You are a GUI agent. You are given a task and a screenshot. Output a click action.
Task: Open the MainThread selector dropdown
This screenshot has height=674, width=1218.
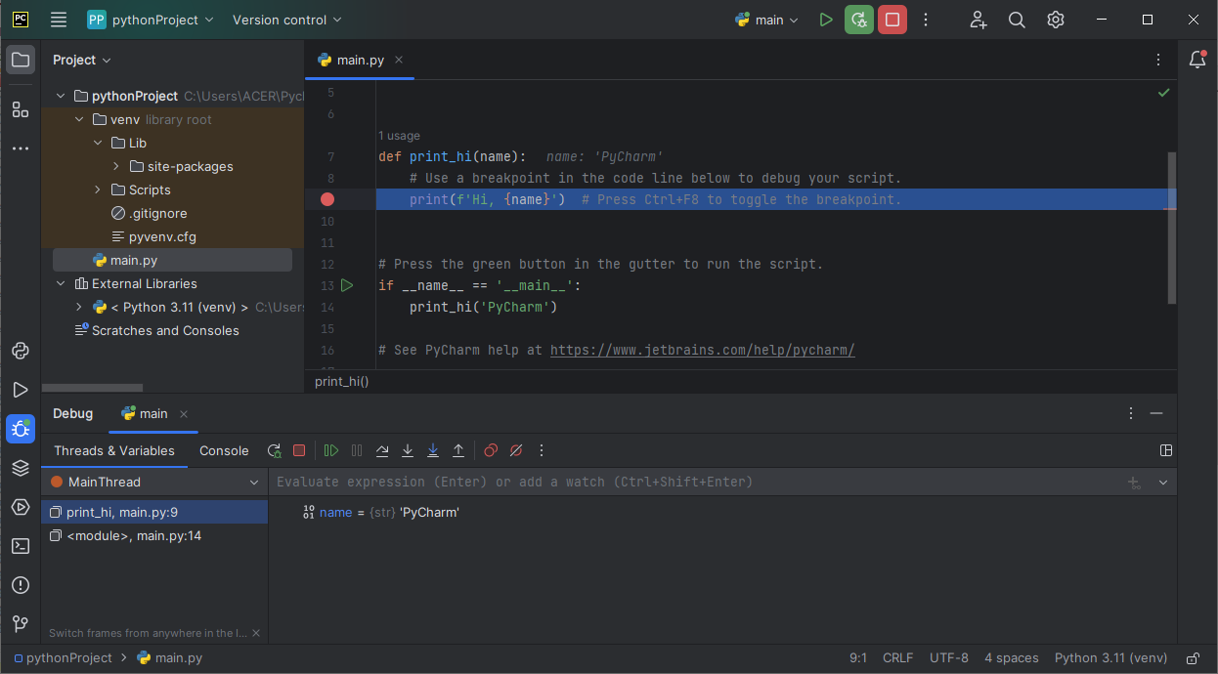point(156,483)
